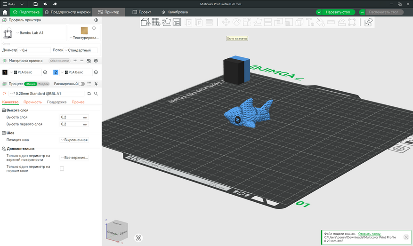Click search icon next to process preset
413x246 pixels.
click(x=96, y=94)
